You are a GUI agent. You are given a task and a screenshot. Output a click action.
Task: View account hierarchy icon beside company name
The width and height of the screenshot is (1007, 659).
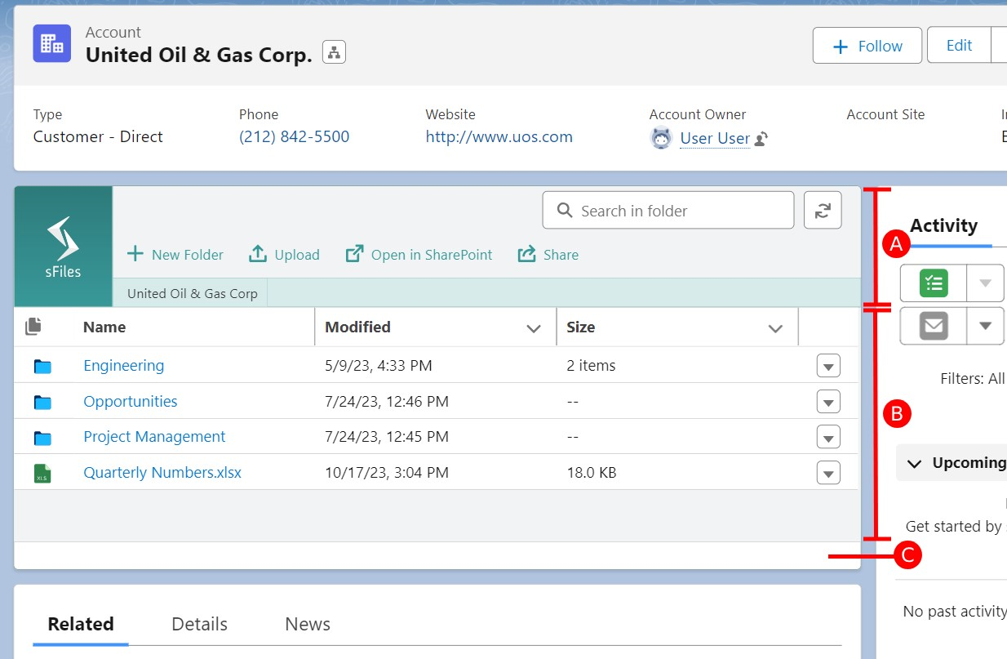[334, 52]
